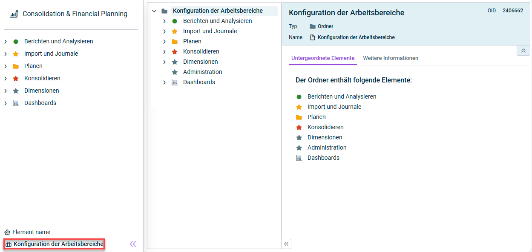The height and width of the screenshot is (252, 532).
Task: Open Berichten und Analysieren in folder elements list
Action: 342,97
